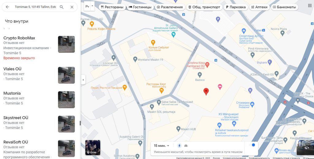Clear the search field with X icon
This screenshot has height=159, width=314.
(72, 7)
